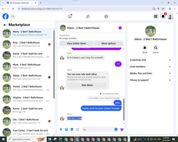Click the Rate Mario button
Screen dimensions: 178x142
tap(87, 85)
